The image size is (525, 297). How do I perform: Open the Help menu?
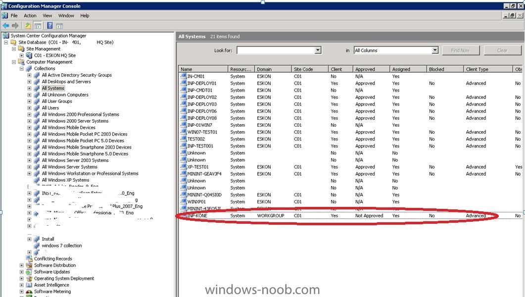85,15
